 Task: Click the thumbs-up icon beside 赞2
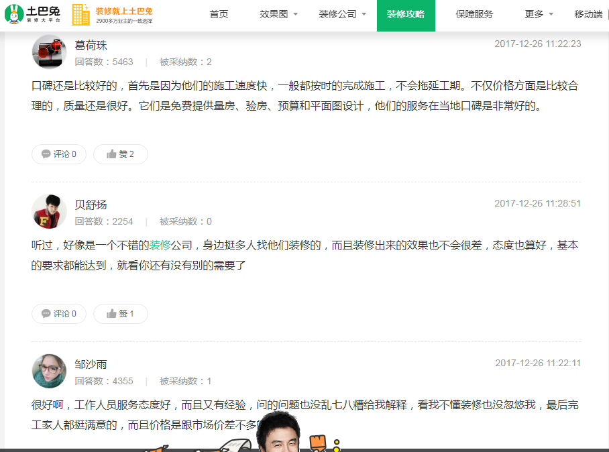pos(112,154)
